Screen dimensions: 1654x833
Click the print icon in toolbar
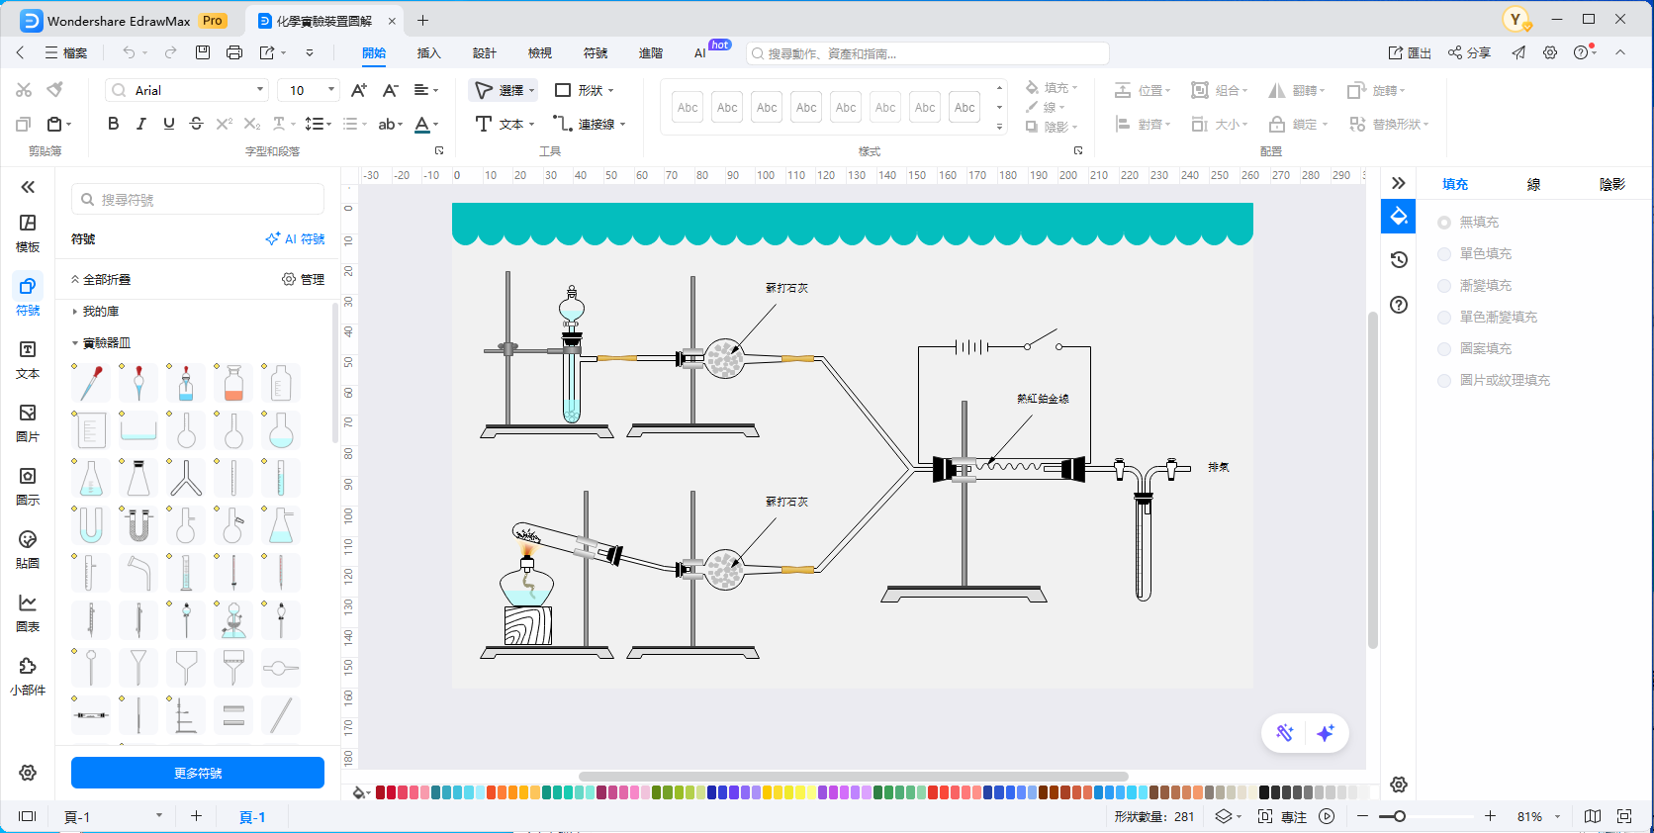tap(234, 52)
